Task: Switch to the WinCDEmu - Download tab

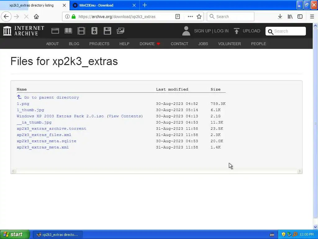Action: pos(104,5)
